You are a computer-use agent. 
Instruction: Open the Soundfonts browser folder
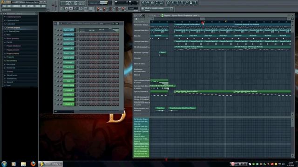[x=11, y=78]
